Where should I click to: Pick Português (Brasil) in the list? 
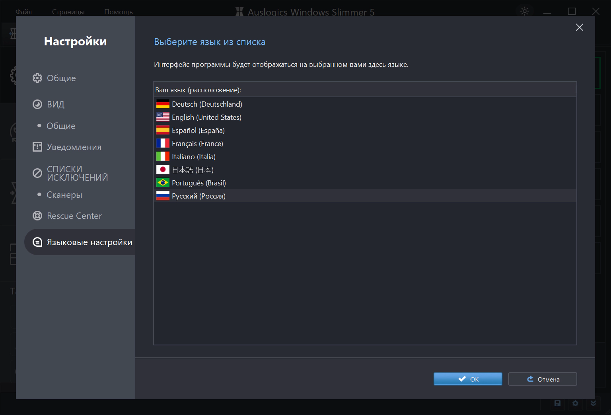tap(365, 183)
